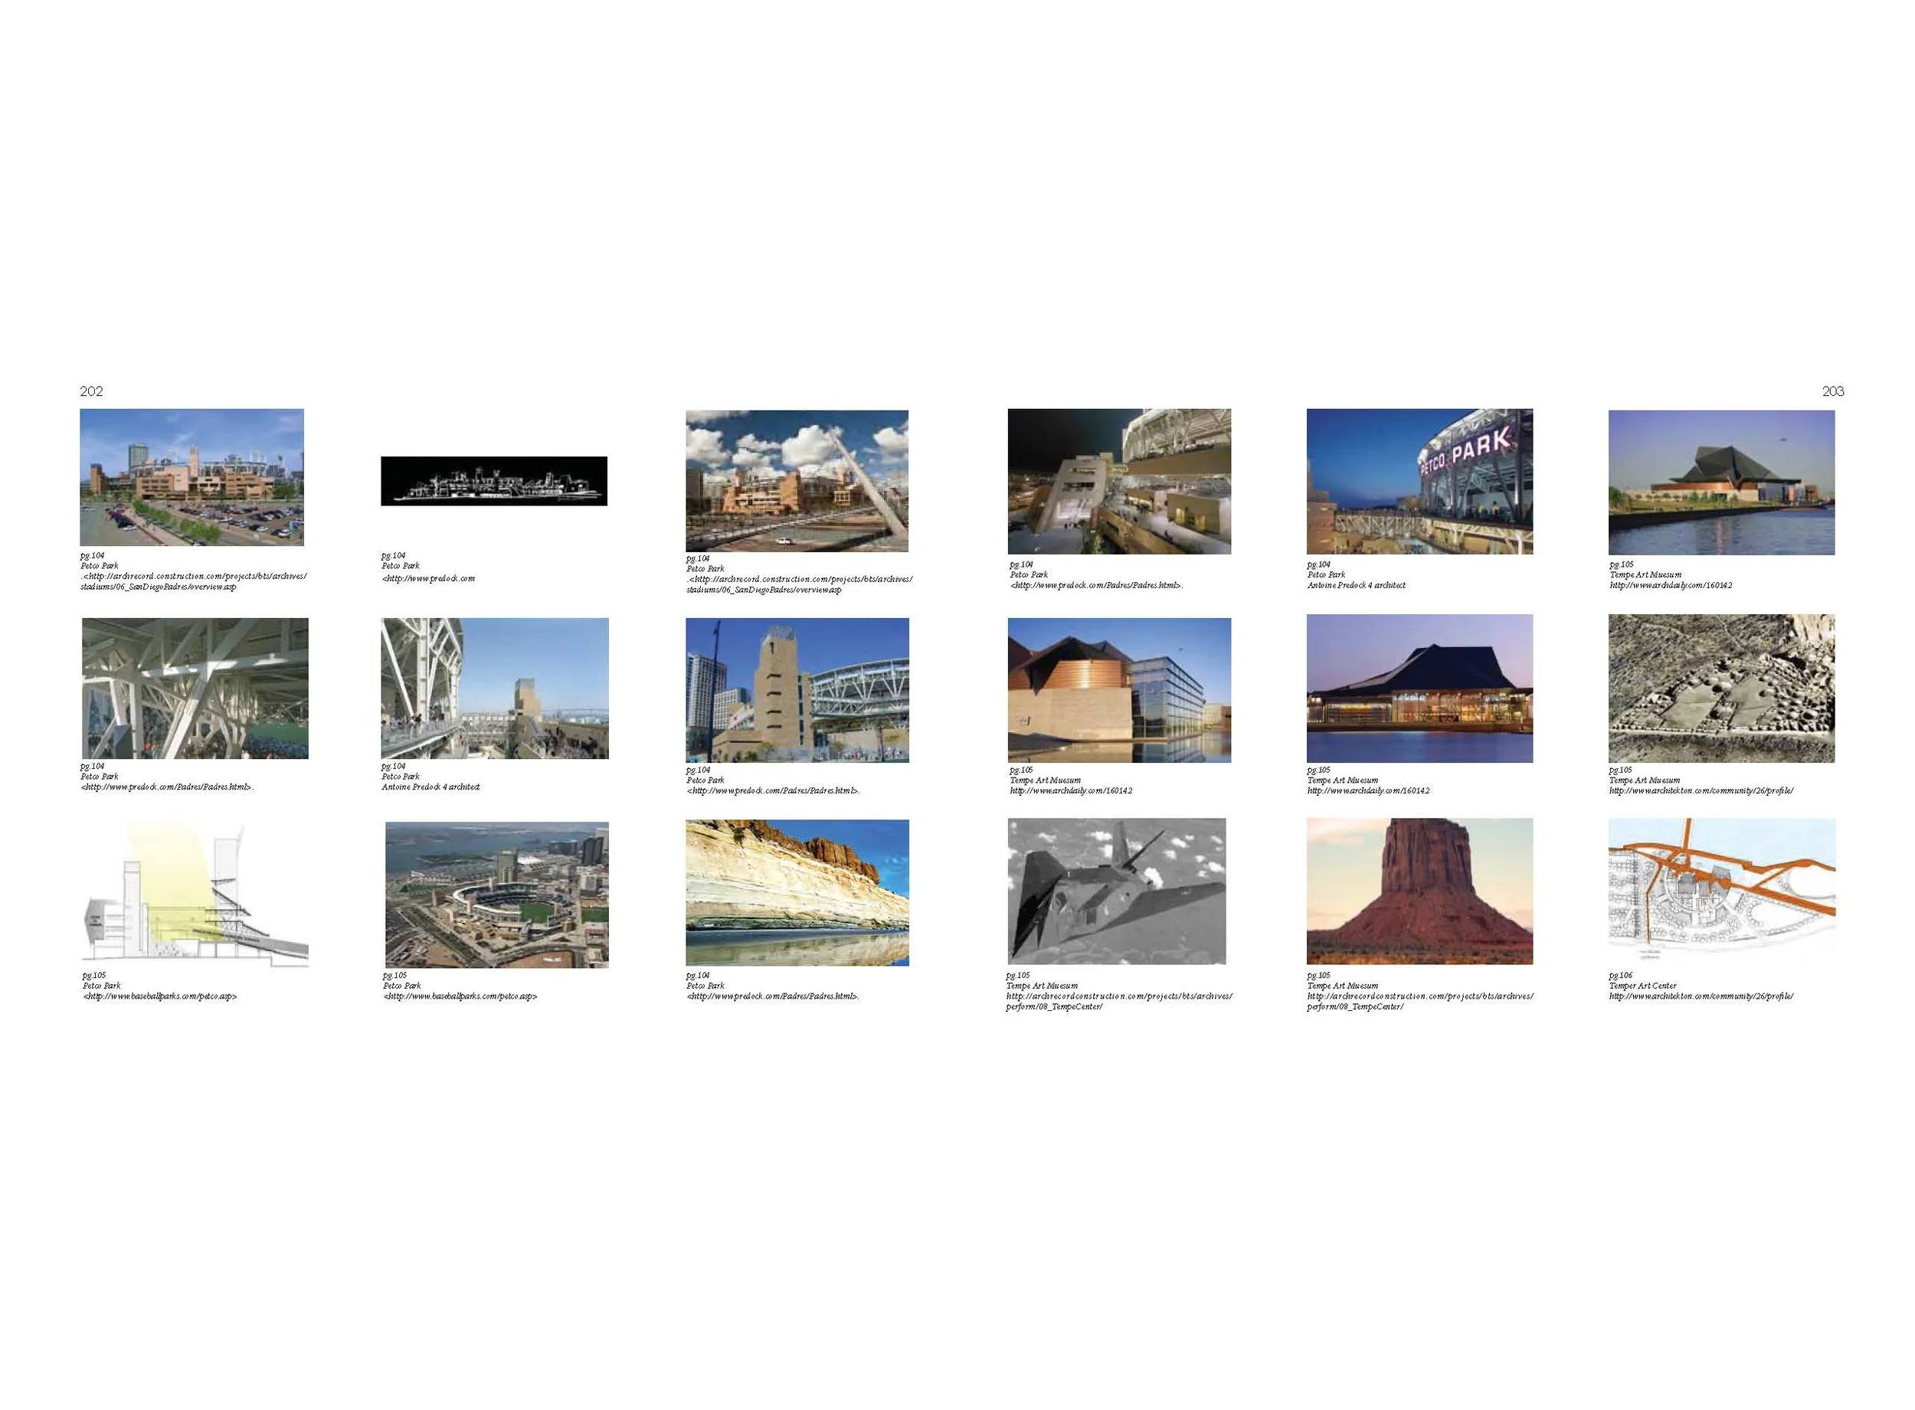Follow the Padres.html link under the night concourse photo
The width and height of the screenshot is (1915, 1410).
(1097, 584)
